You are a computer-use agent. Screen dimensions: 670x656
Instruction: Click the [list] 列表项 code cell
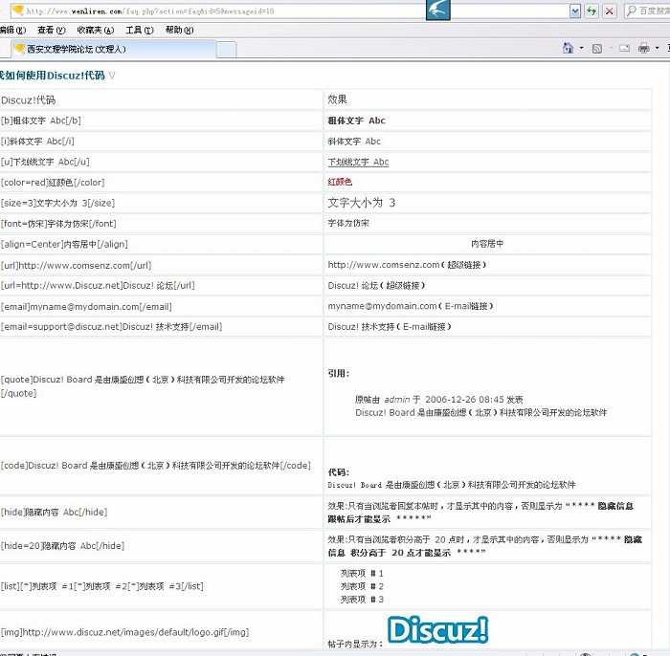pyautogui.click(x=161, y=586)
